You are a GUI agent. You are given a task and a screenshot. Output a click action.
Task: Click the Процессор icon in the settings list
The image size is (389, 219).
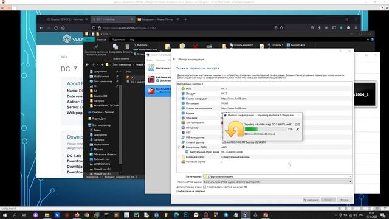coord(183,128)
